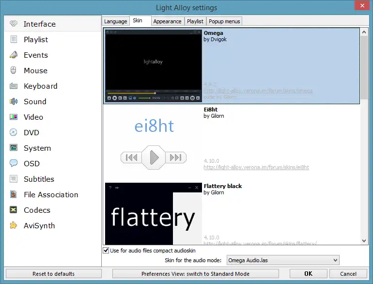
Task: Select the Codecs label
Action: tap(37, 210)
